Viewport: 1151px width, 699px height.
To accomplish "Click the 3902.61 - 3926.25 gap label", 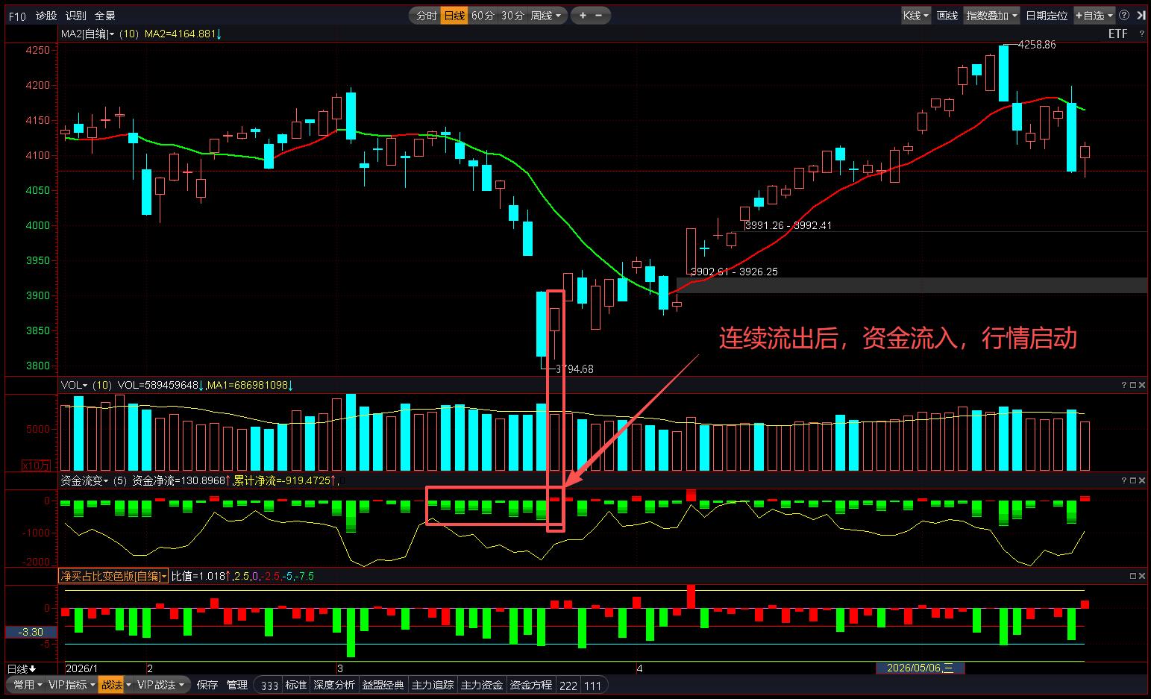I will (735, 272).
